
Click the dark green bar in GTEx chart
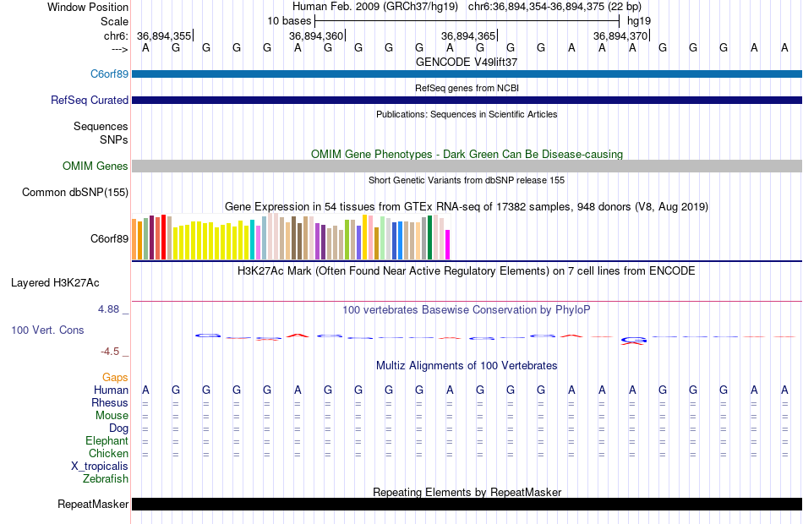[429, 237]
